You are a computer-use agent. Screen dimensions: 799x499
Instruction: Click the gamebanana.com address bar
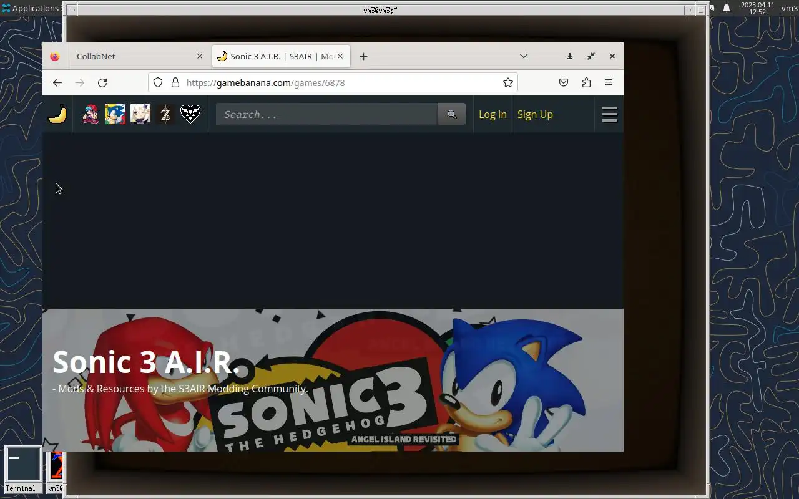pos(333,82)
